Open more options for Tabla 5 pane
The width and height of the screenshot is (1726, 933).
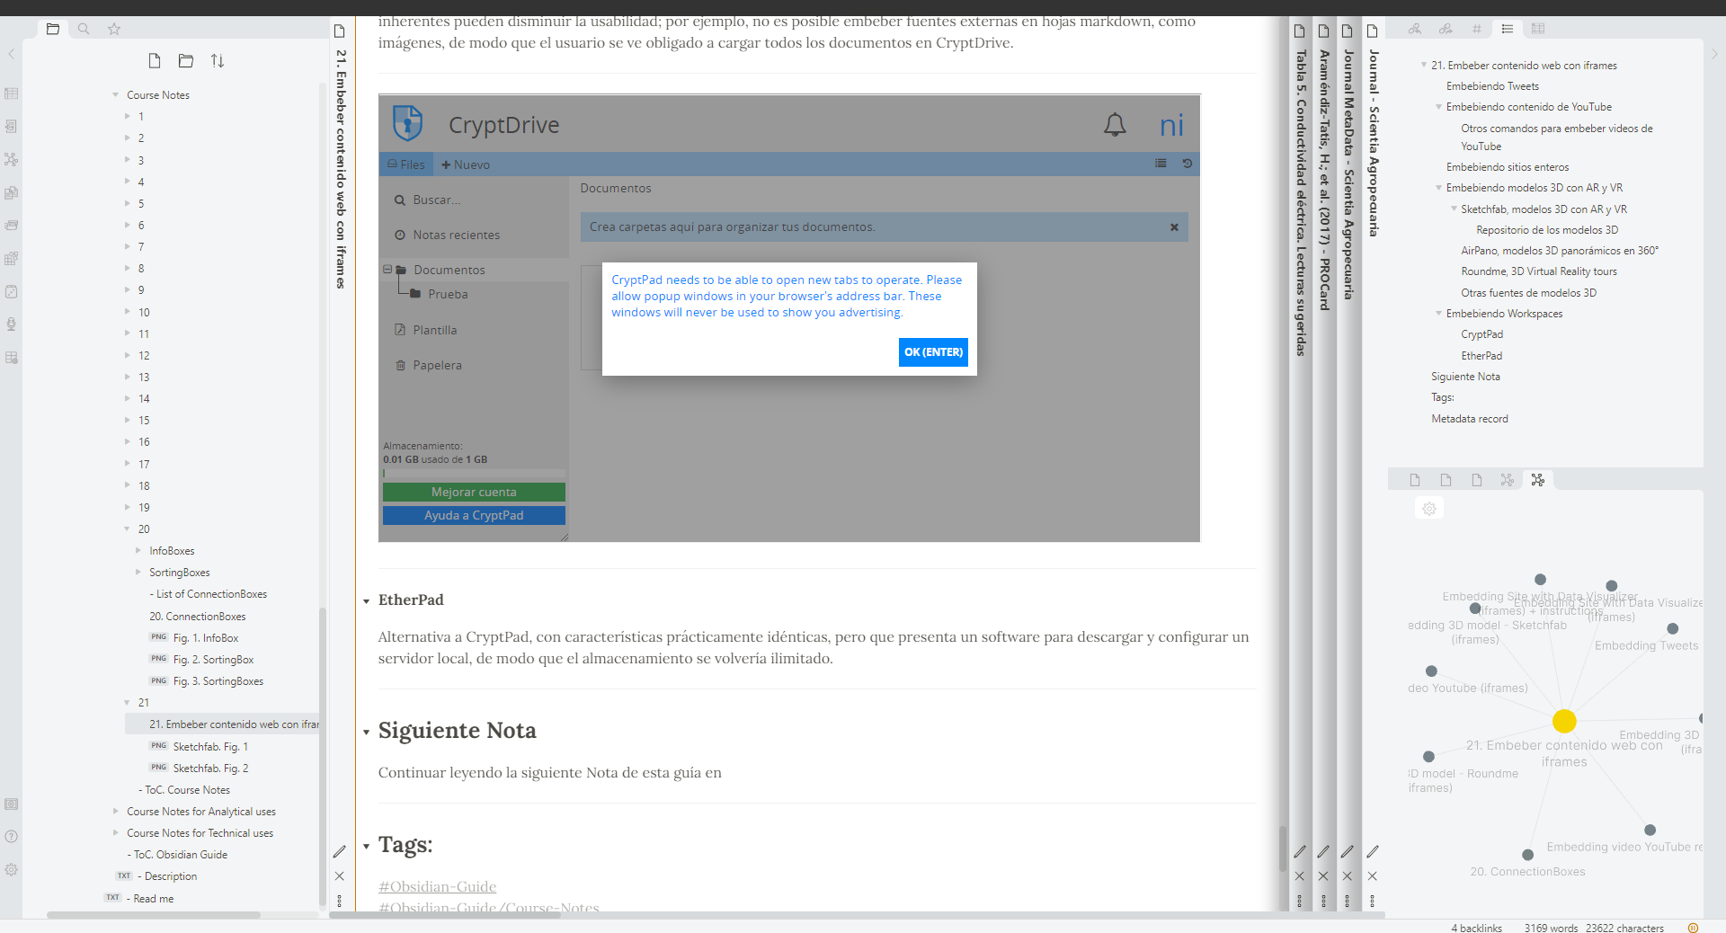pyautogui.click(x=1300, y=900)
